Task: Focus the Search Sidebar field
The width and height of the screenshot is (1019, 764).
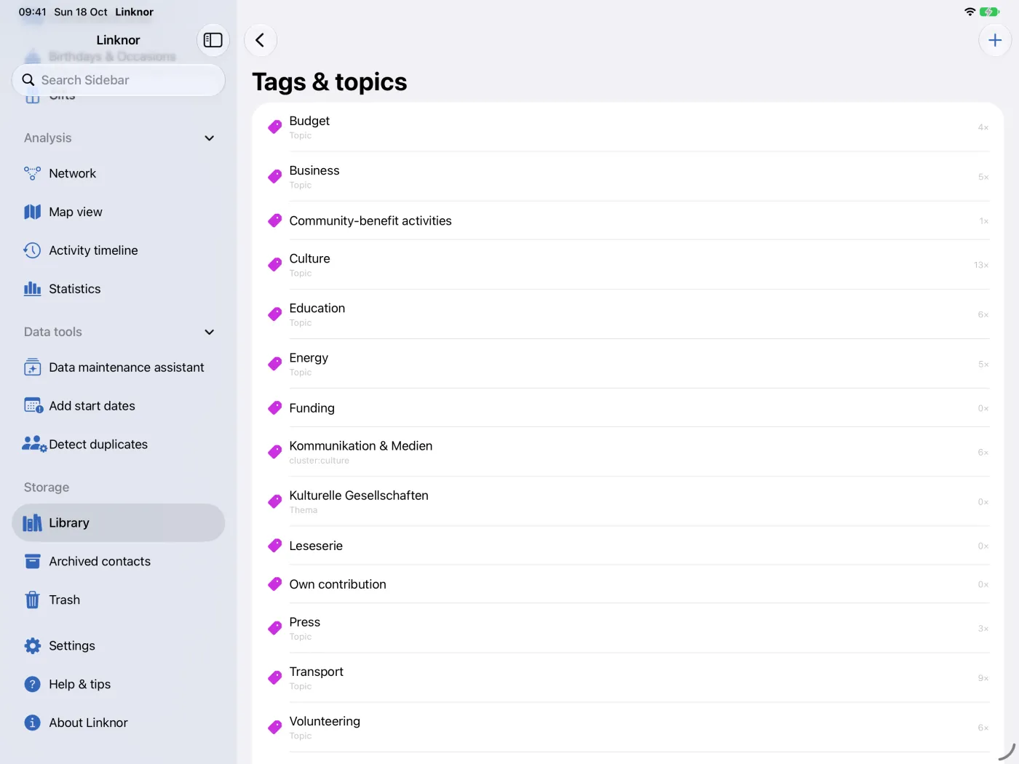Action: 119,80
